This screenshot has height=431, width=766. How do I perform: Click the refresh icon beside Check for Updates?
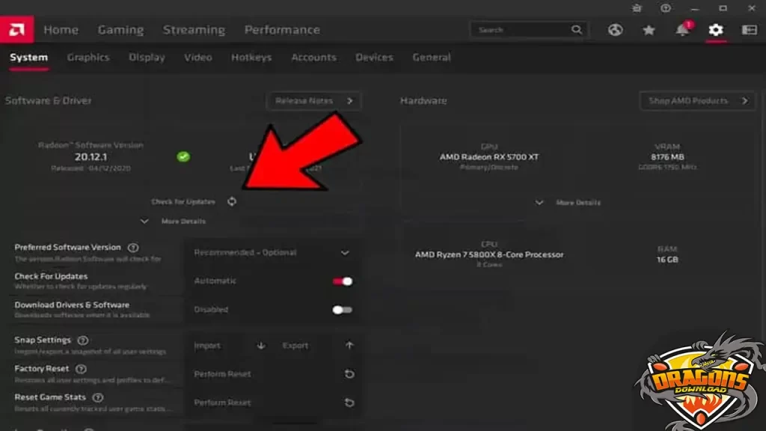click(x=232, y=201)
